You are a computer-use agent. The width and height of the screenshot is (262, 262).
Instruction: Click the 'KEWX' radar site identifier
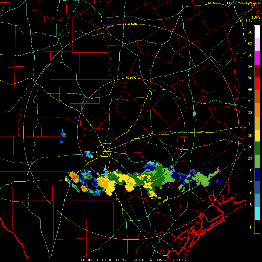point(139,260)
